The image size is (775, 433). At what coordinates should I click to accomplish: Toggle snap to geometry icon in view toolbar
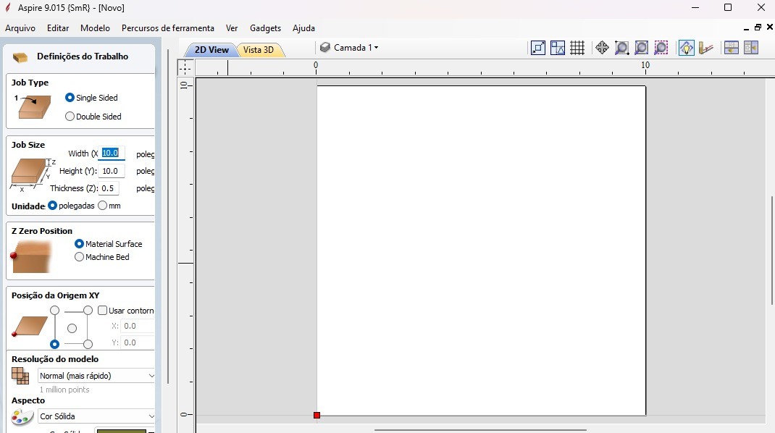pyautogui.click(x=537, y=48)
